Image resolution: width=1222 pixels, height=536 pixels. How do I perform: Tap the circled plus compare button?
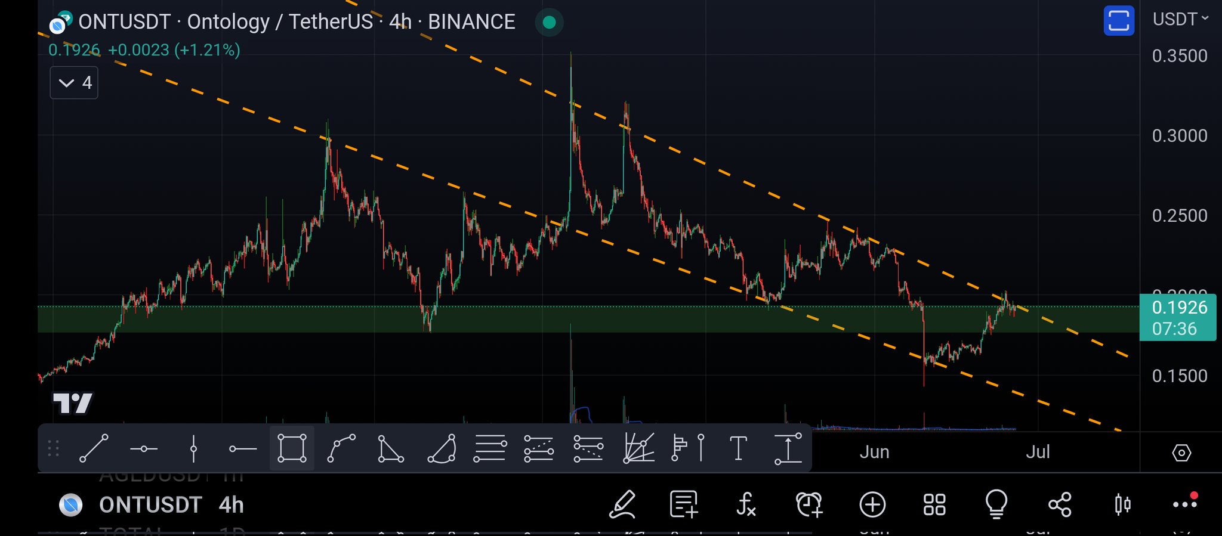coord(872,505)
